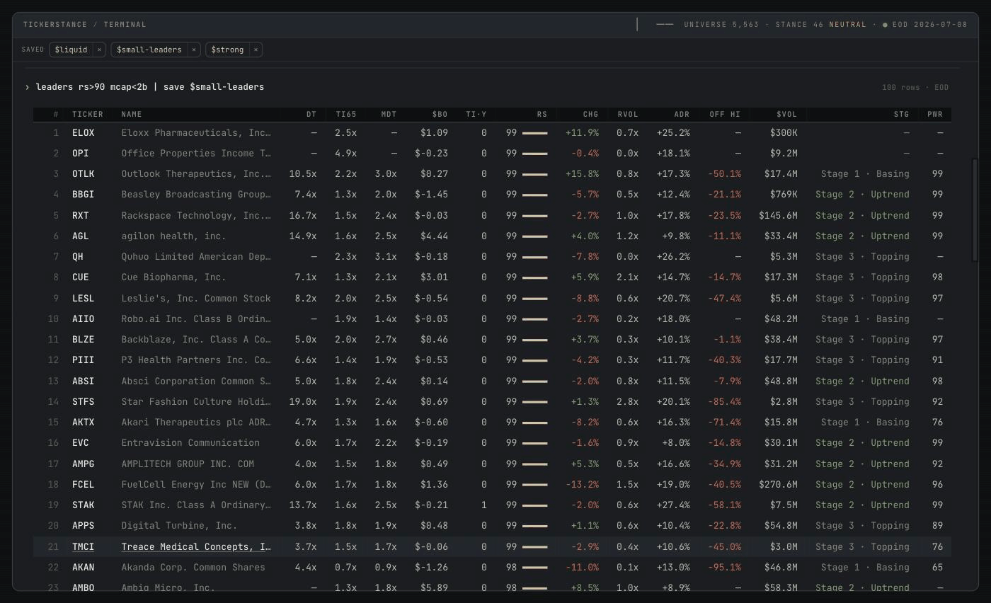Viewport: 991px width, 603px height.
Task: Sort by $BO column header
Action: 440,114
